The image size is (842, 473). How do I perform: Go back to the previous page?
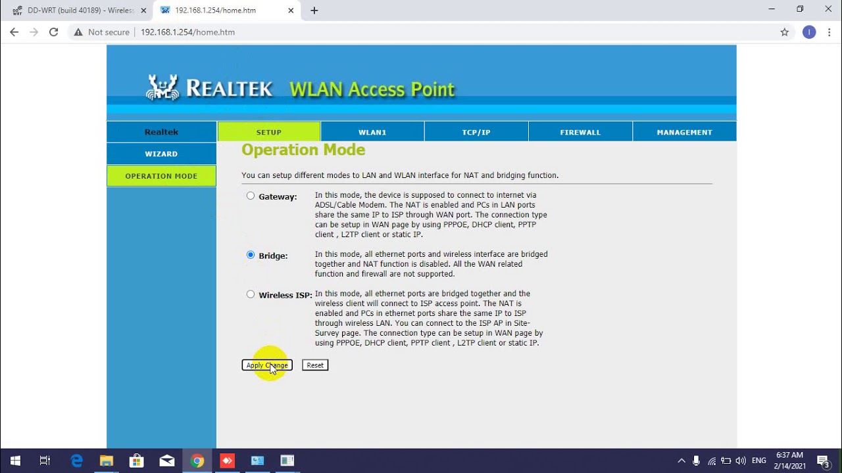14,32
